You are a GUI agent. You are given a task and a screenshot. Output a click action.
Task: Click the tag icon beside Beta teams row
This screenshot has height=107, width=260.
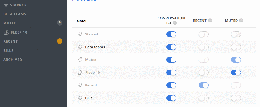(x=80, y=47)
